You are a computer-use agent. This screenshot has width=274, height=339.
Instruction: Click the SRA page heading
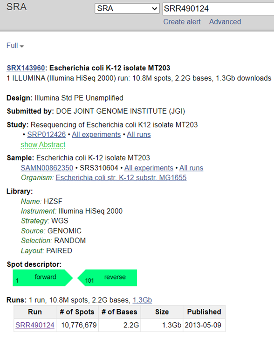16,7
